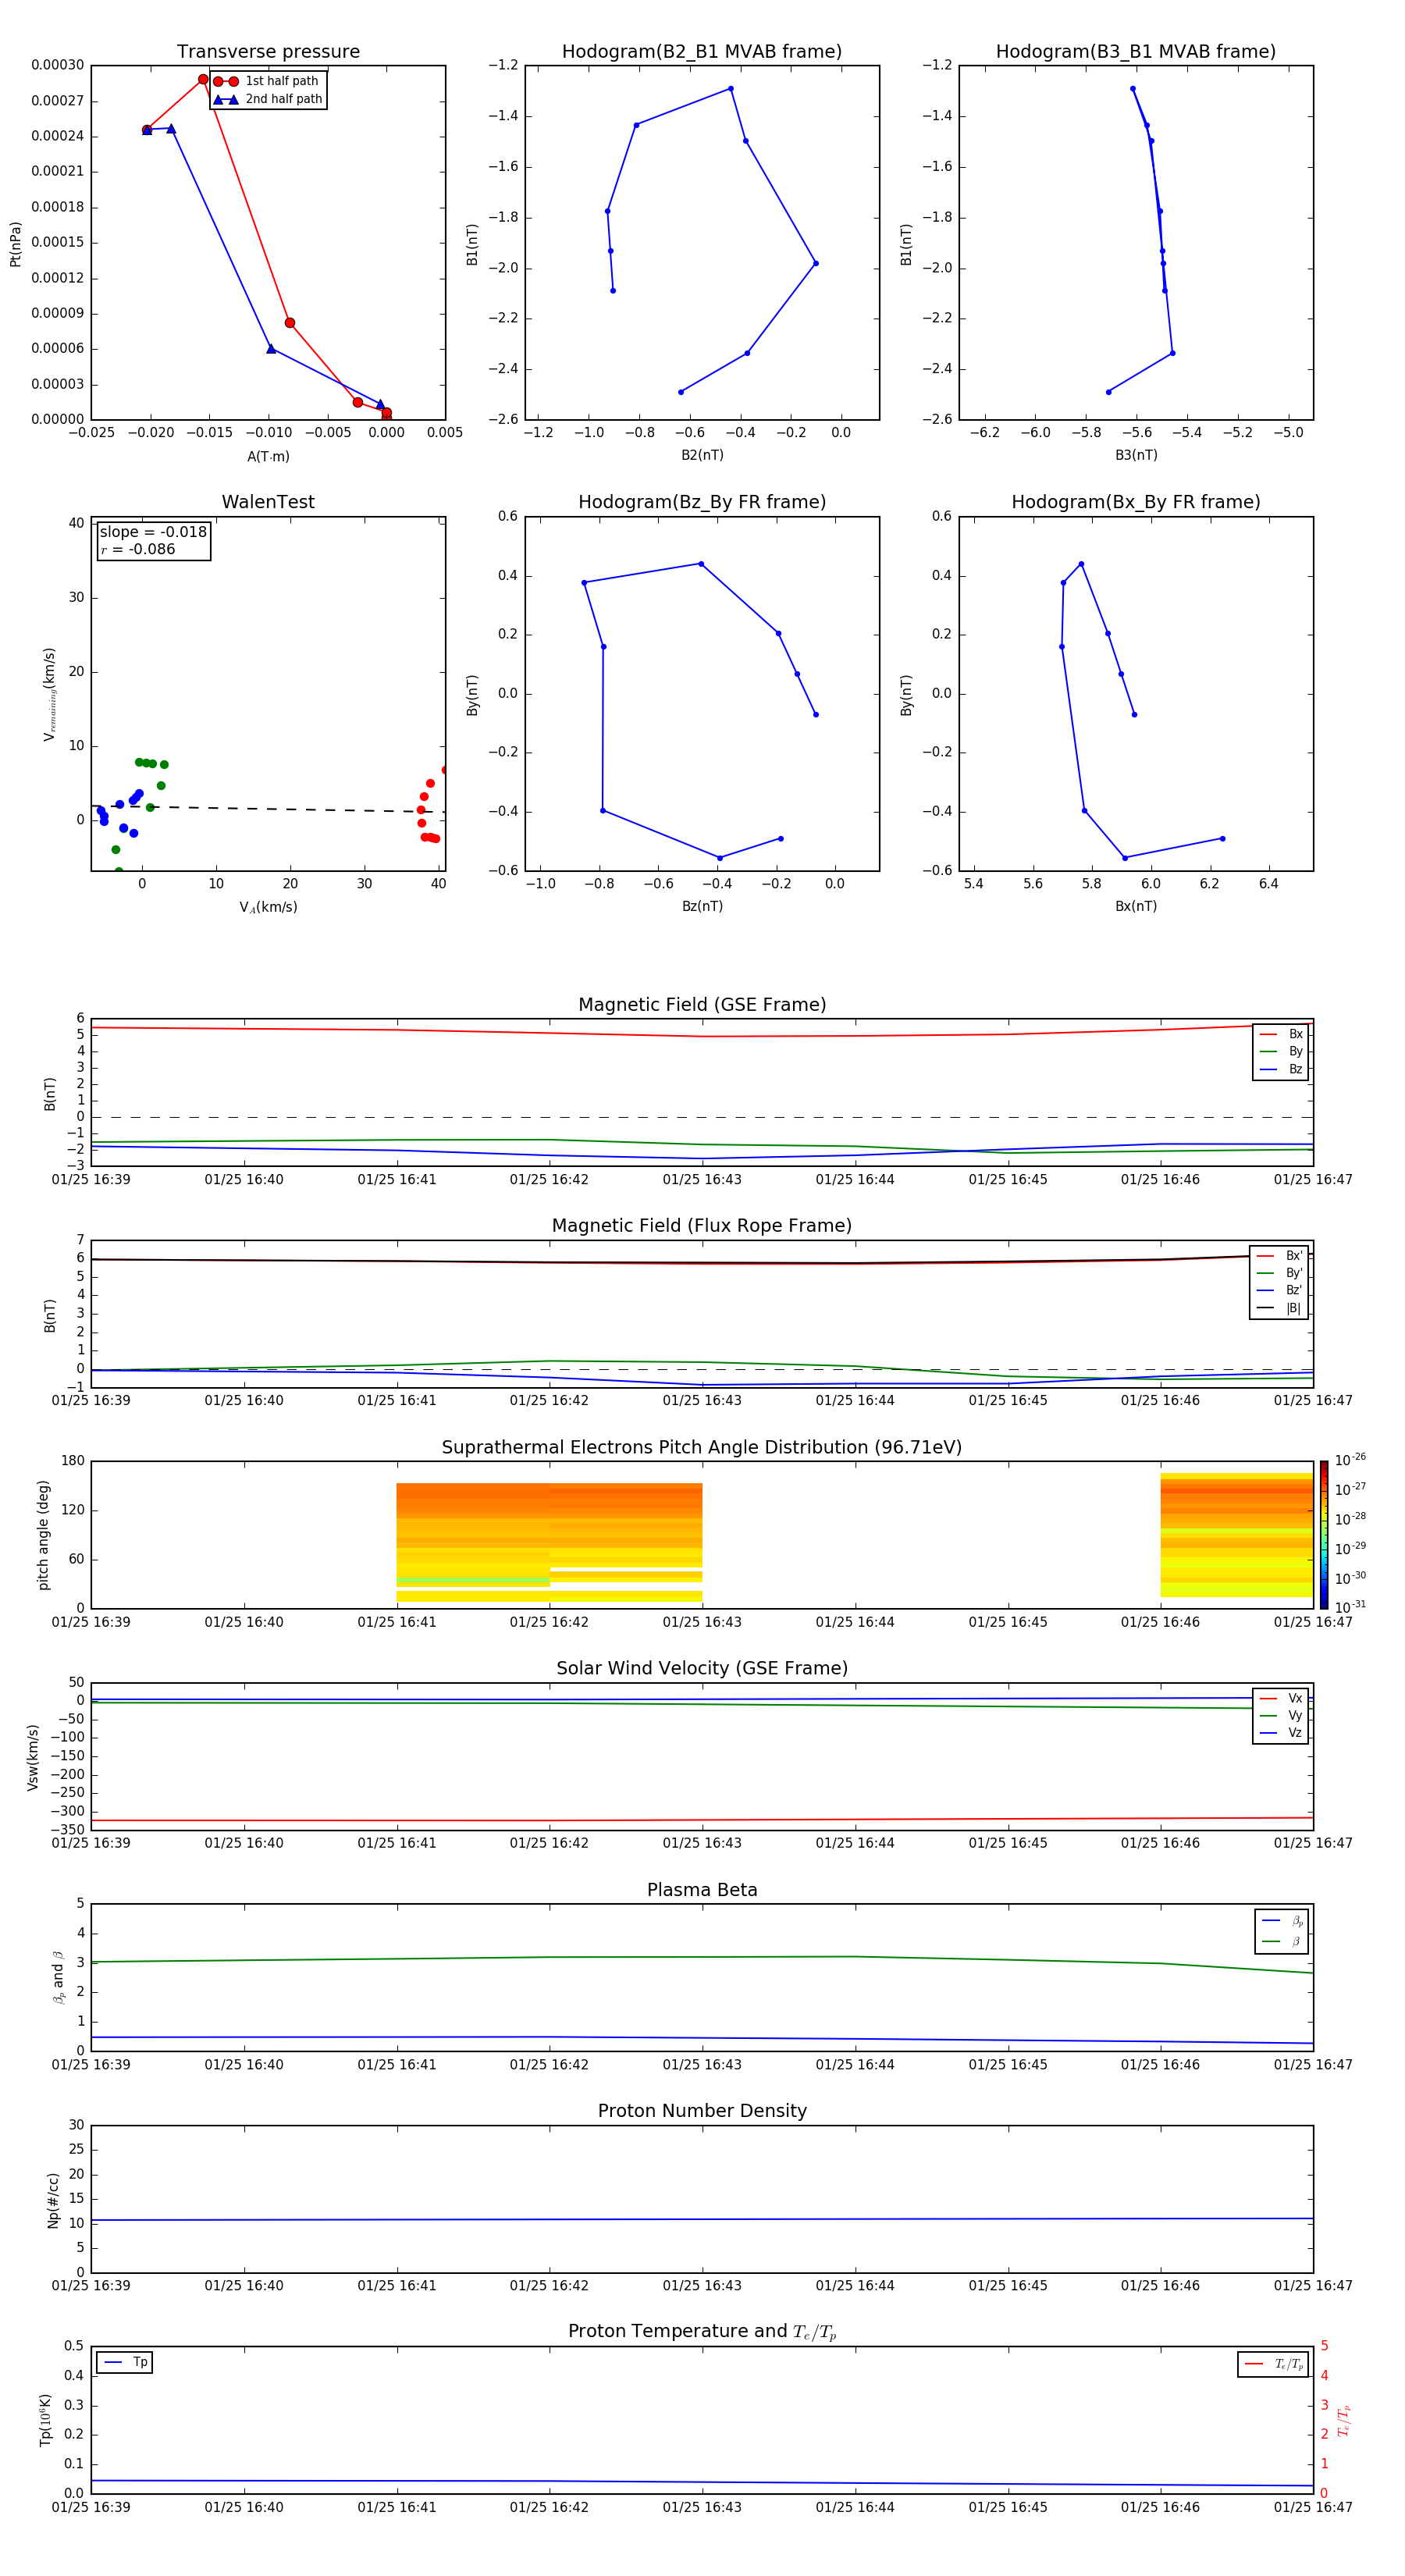
Task: Click the 'Hodogram(B2_B1 MVAB frame)' title
Action: click(x=701, y=52)
